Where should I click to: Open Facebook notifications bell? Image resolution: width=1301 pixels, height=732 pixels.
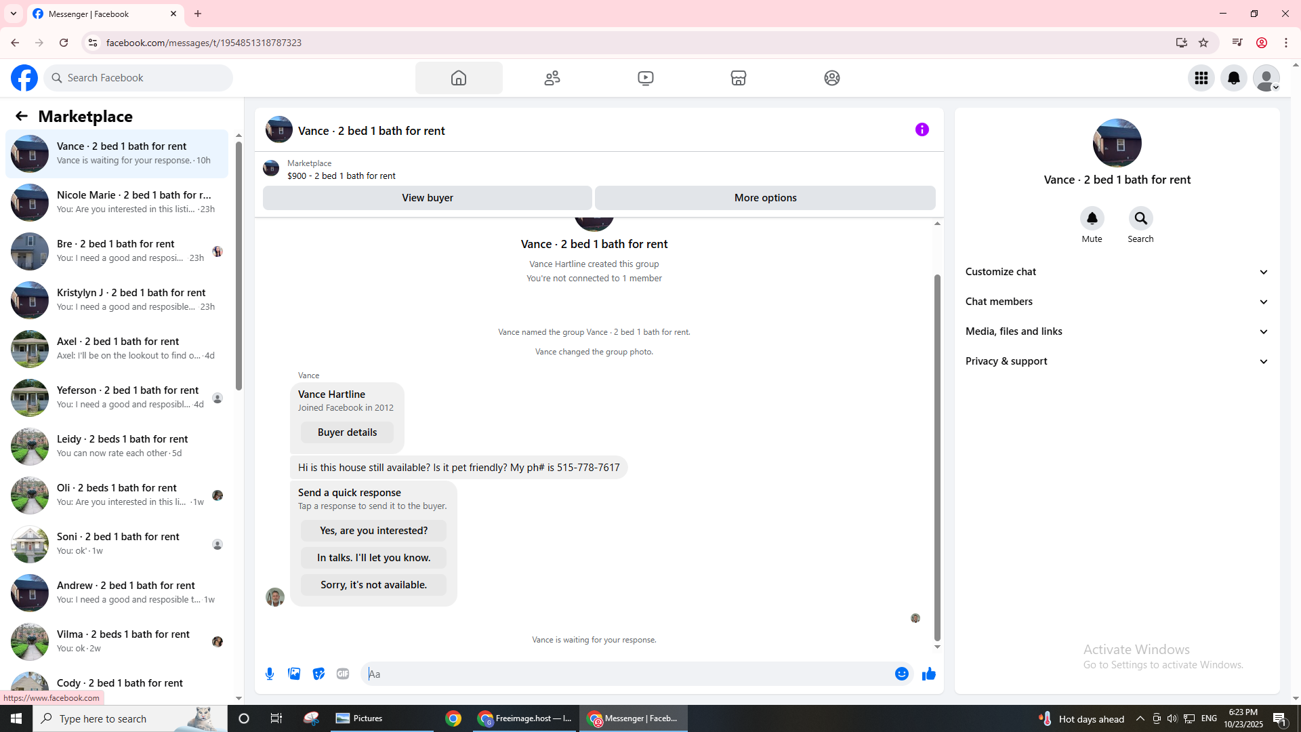coord(1233,78)
